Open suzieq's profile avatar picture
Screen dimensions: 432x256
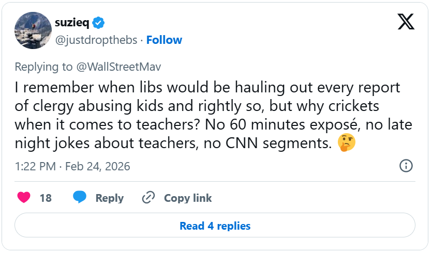(x=33, y=31)
